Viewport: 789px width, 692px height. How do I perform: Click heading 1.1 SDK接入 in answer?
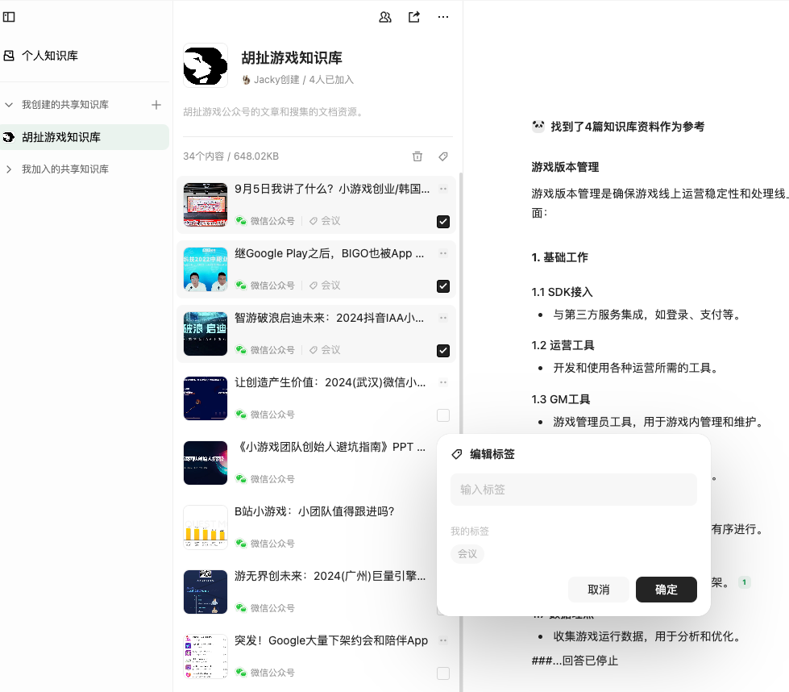point(562,292)
